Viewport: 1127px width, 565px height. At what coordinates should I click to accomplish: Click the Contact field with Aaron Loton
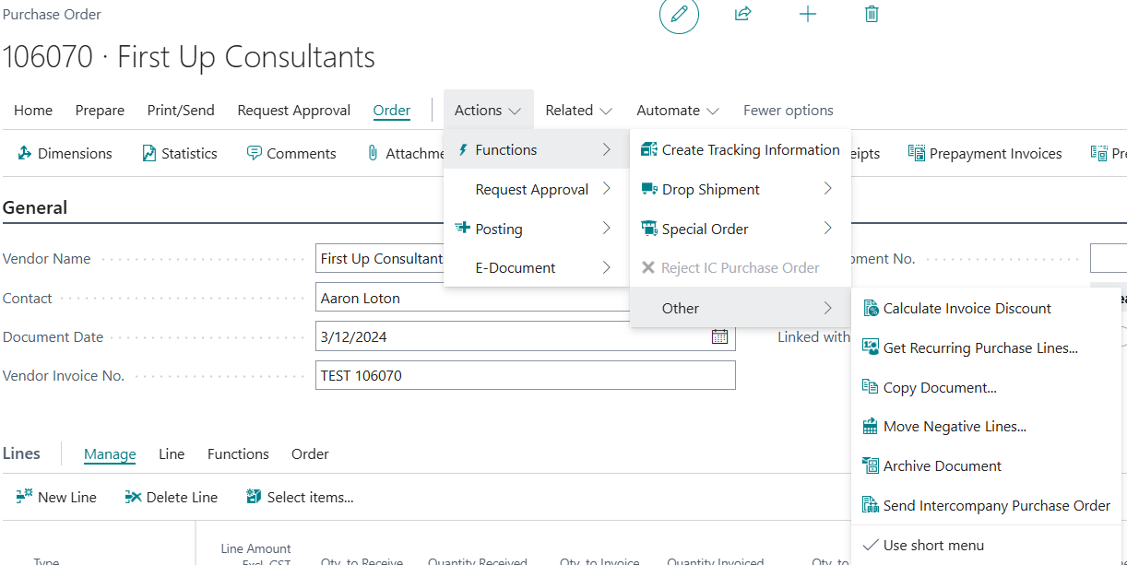[x=472, y=299]
